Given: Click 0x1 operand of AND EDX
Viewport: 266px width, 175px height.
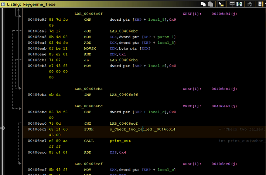Looking at the screenshot, I should 123,54.
